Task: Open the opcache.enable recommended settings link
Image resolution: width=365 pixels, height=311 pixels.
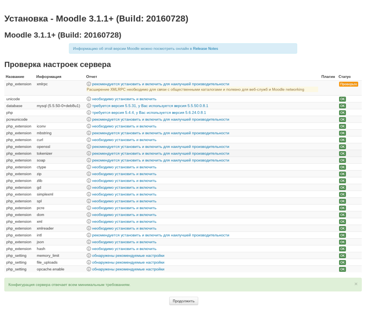Action: [x=128, y=269]
